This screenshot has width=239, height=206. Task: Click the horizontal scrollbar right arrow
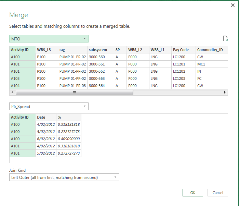click(x=225, y=93)
